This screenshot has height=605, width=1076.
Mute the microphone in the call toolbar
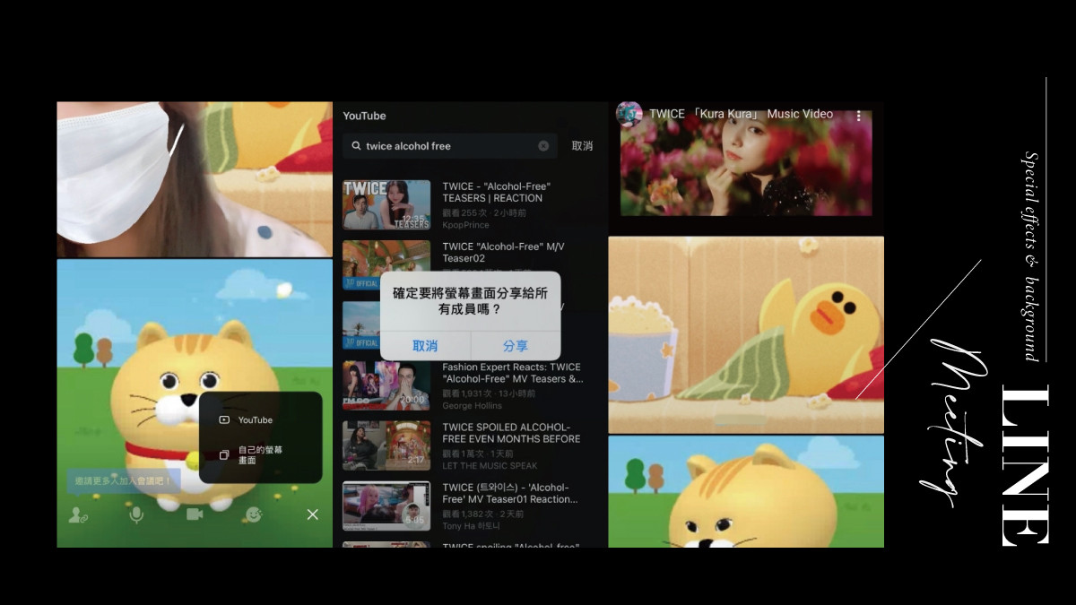pos(136,514)
